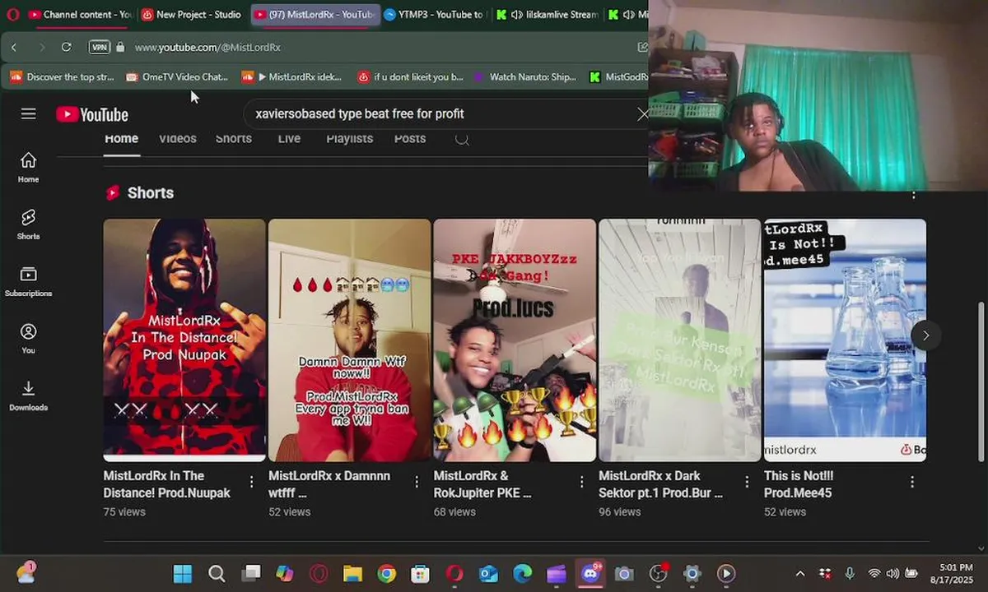Click the address bar URL youtube.com/@MistLordRx
988x592 pixels.
coord(207,48)
